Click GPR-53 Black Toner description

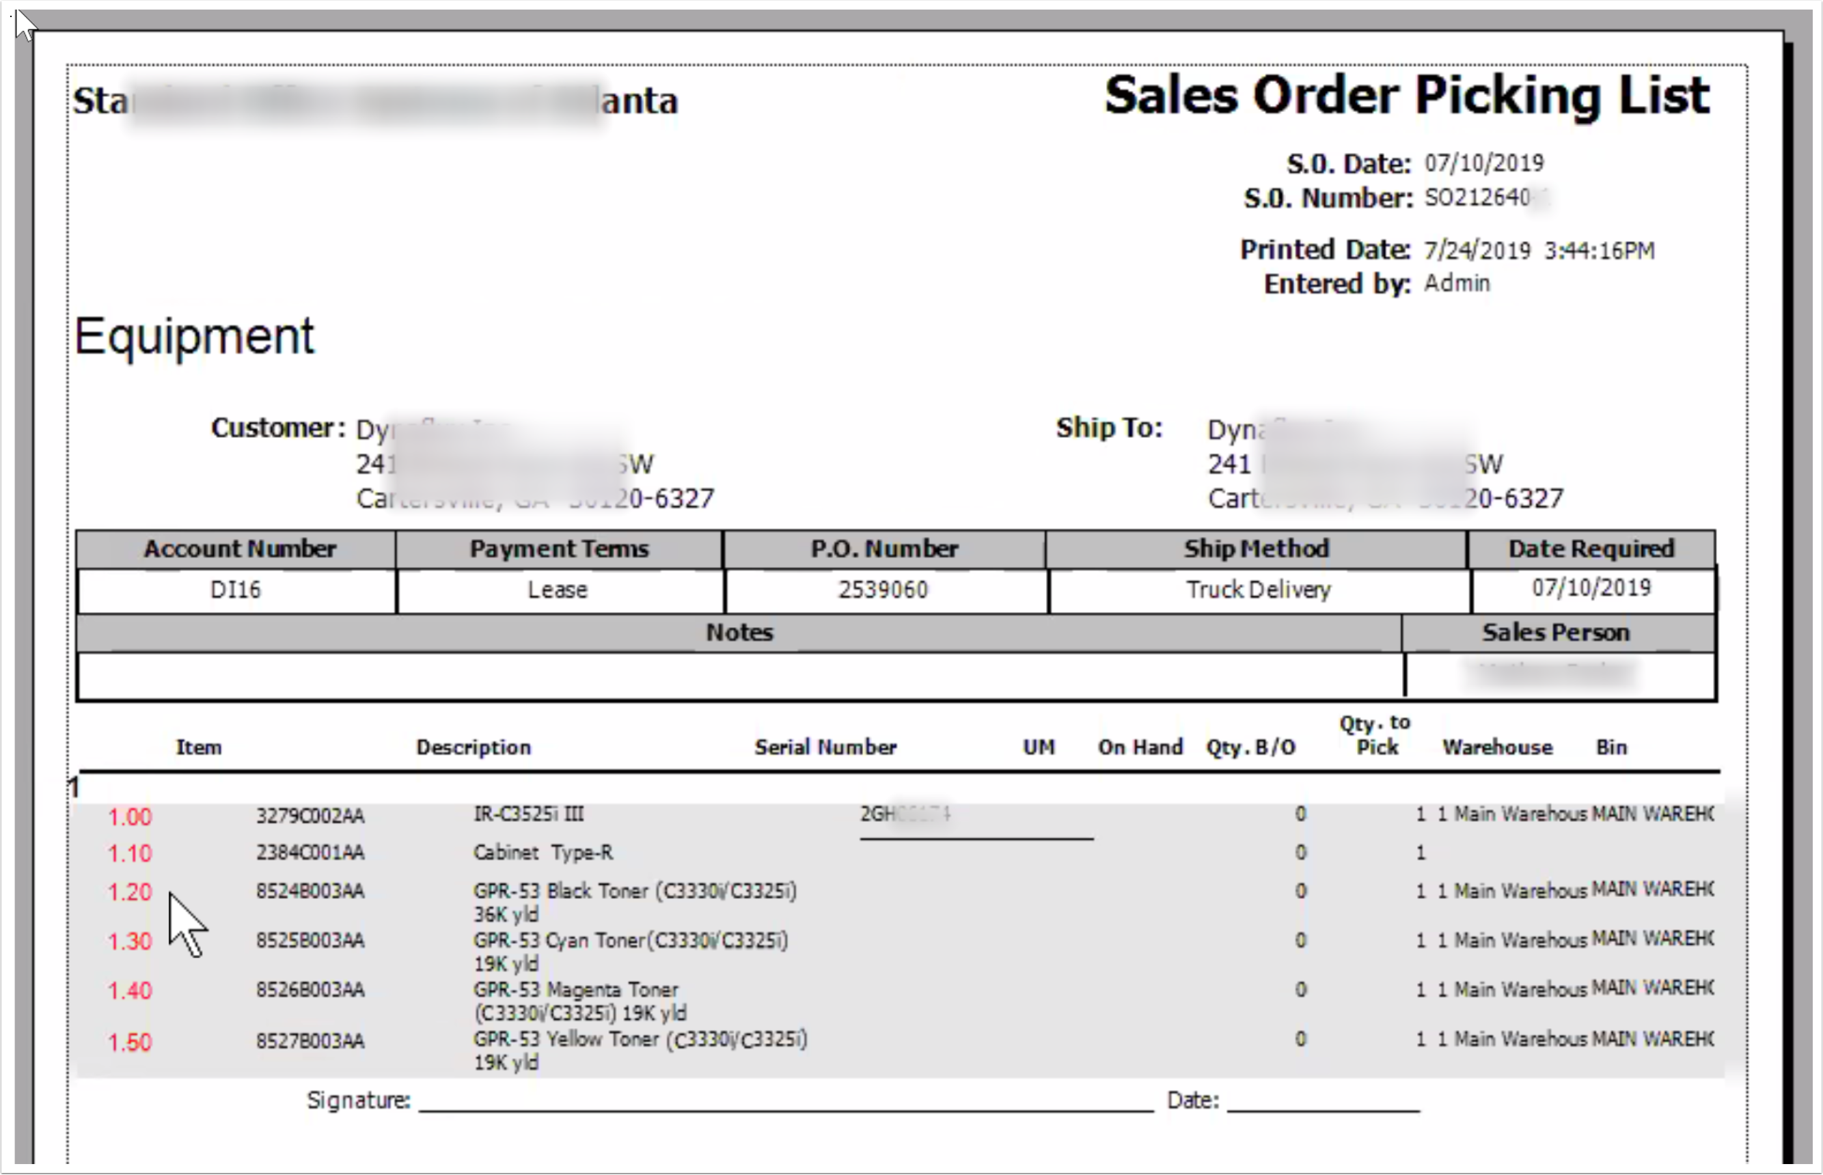pyautogui.click(x=634, y=891)
